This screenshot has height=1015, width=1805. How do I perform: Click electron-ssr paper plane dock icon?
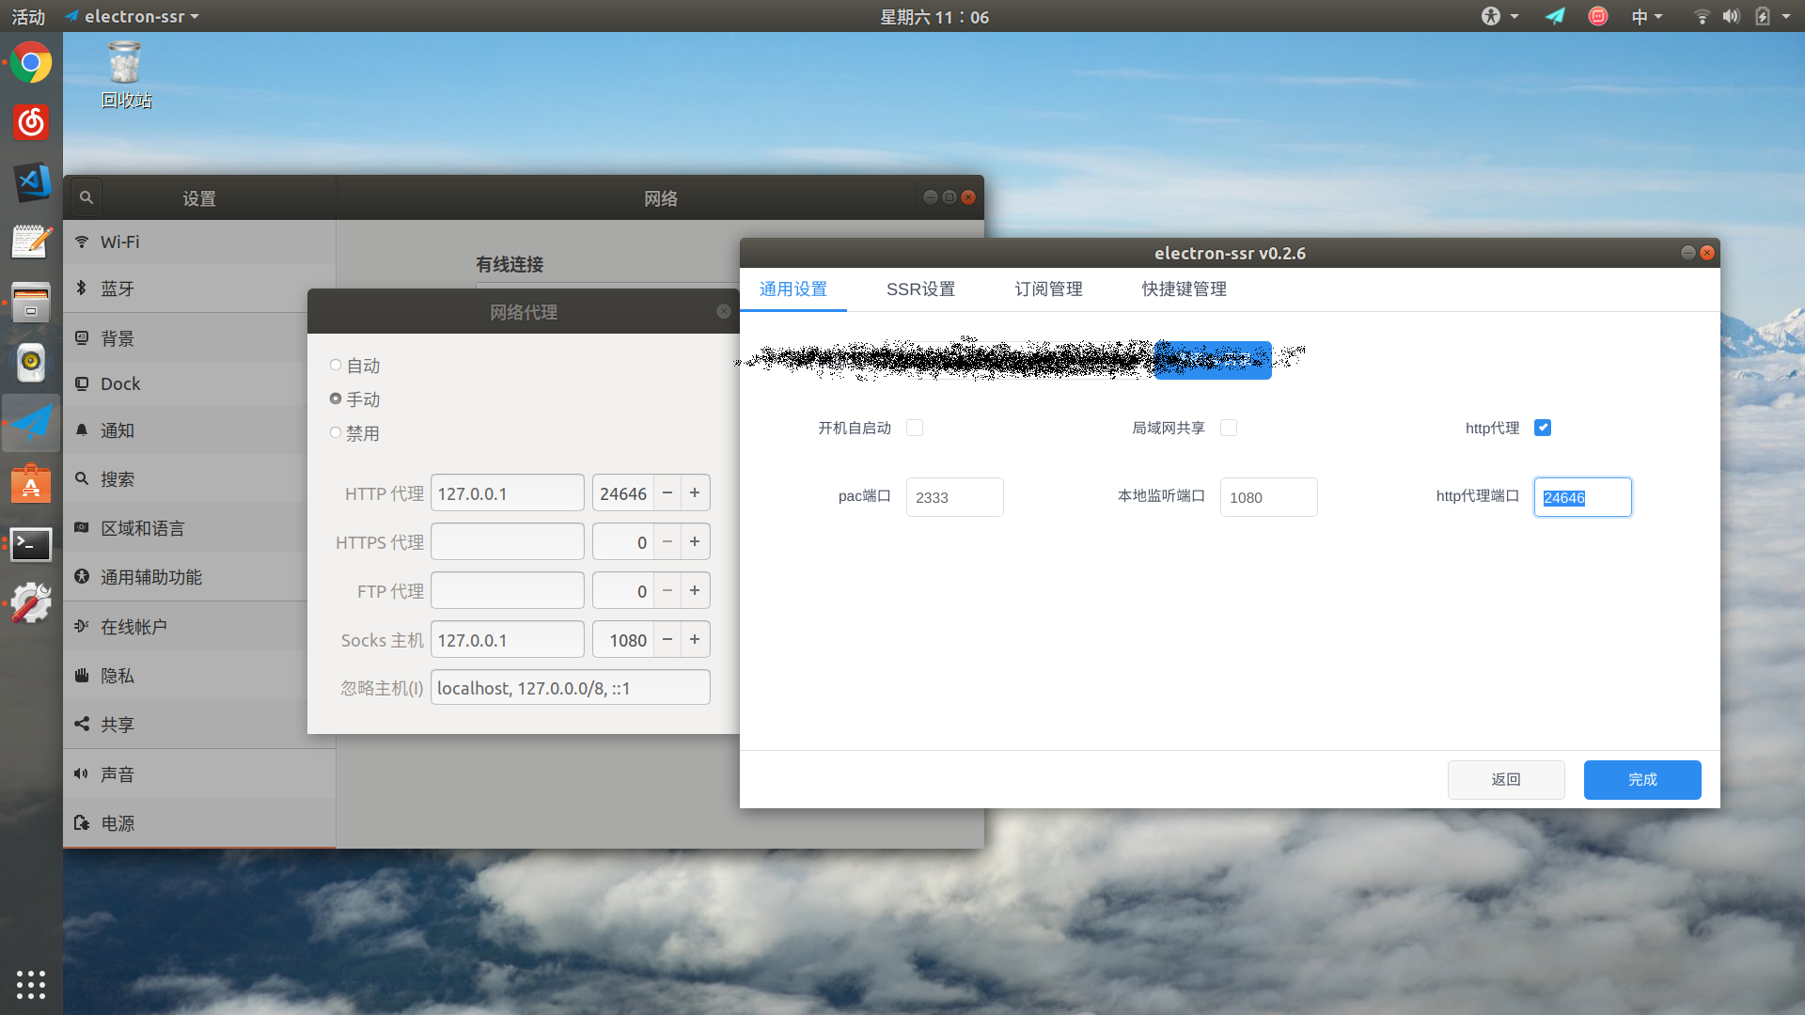pyautogui.click(x=31, y=423)
